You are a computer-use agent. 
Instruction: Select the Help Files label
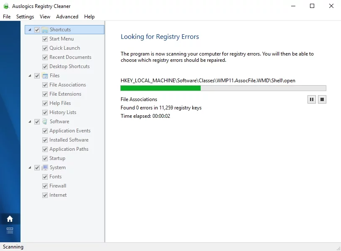(x=60, y=103)
